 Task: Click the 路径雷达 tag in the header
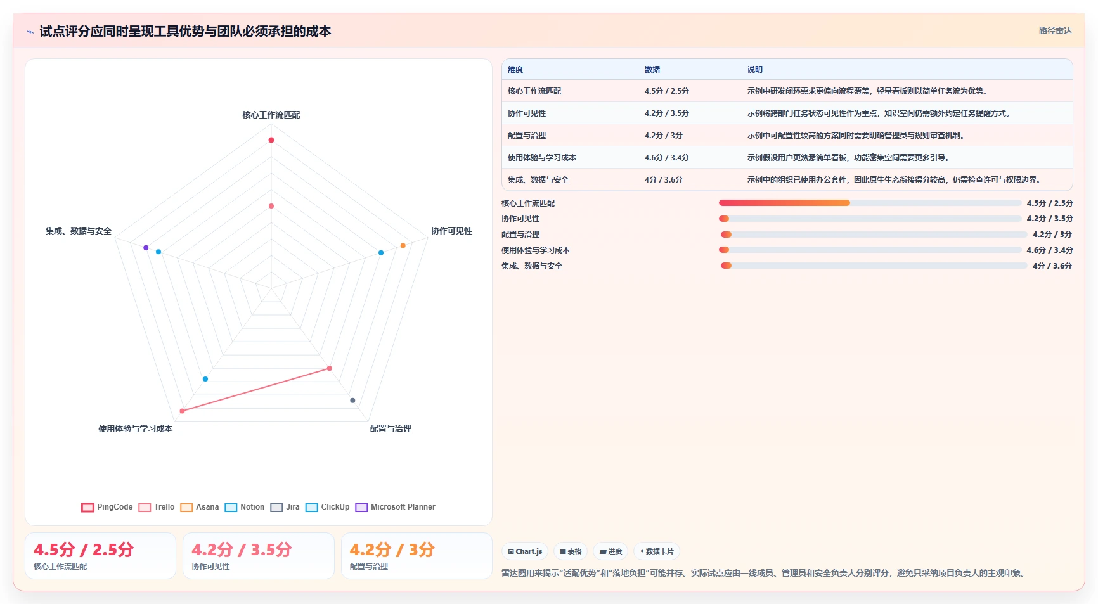(x=1055, y=30)
